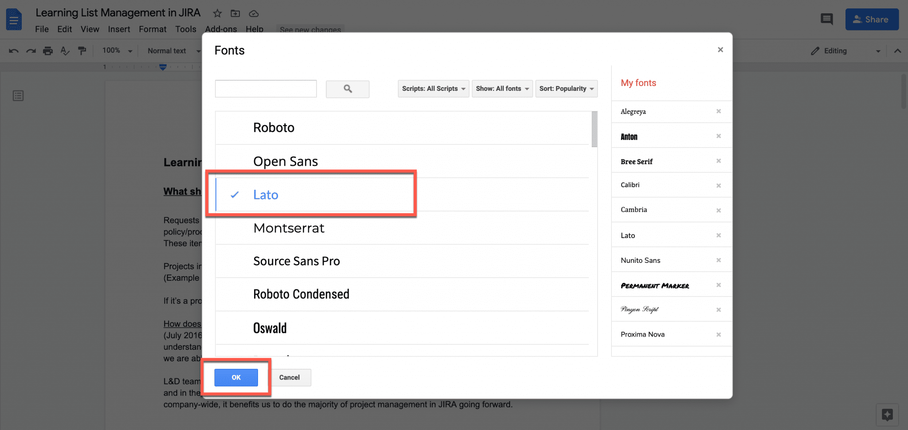Open the Format menu
The width and height of the screenshot is (908, 430).
(153, 29)
